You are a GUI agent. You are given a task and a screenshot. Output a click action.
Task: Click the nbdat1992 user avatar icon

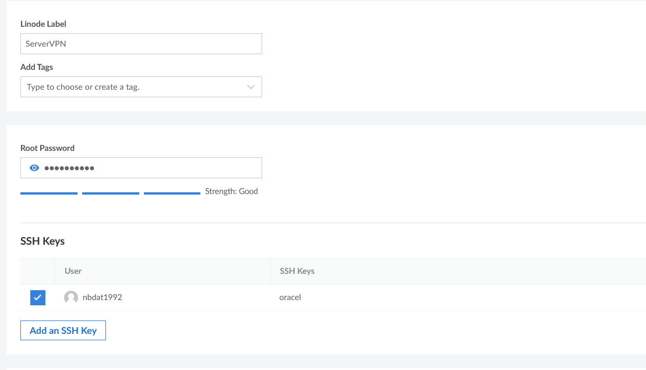click(x=71, y=298)
